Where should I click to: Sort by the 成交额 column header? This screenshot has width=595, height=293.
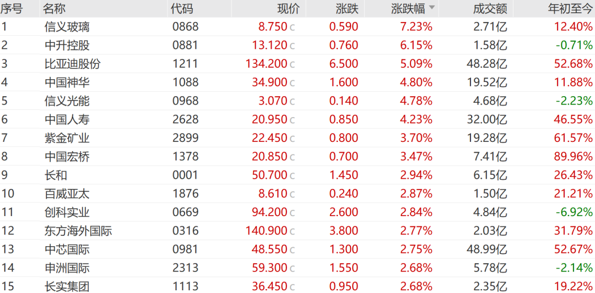point(490,8)
